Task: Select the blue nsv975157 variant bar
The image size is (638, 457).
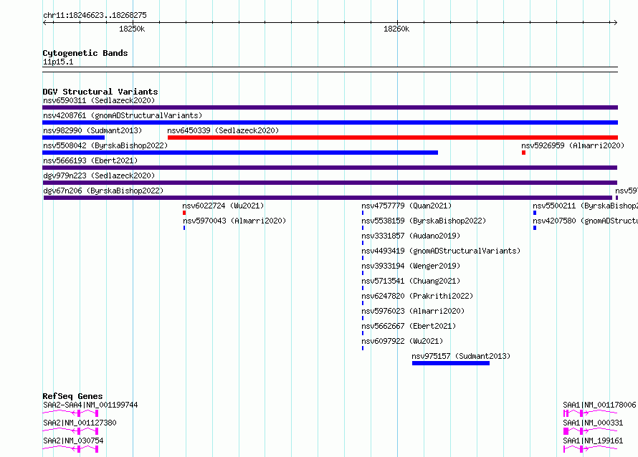Action: click(x=451, y=363)
